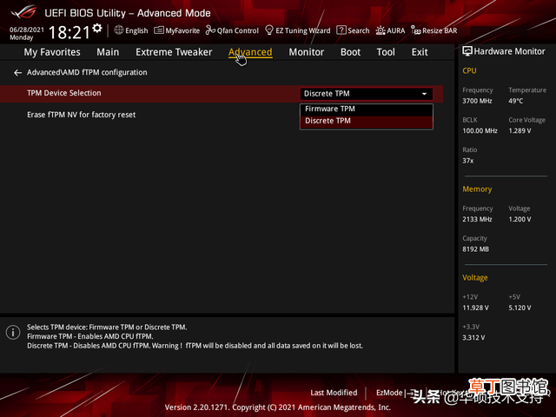The image size is (556, 417).
Task: Click the Voltage section heading
Action: point(475,278)
